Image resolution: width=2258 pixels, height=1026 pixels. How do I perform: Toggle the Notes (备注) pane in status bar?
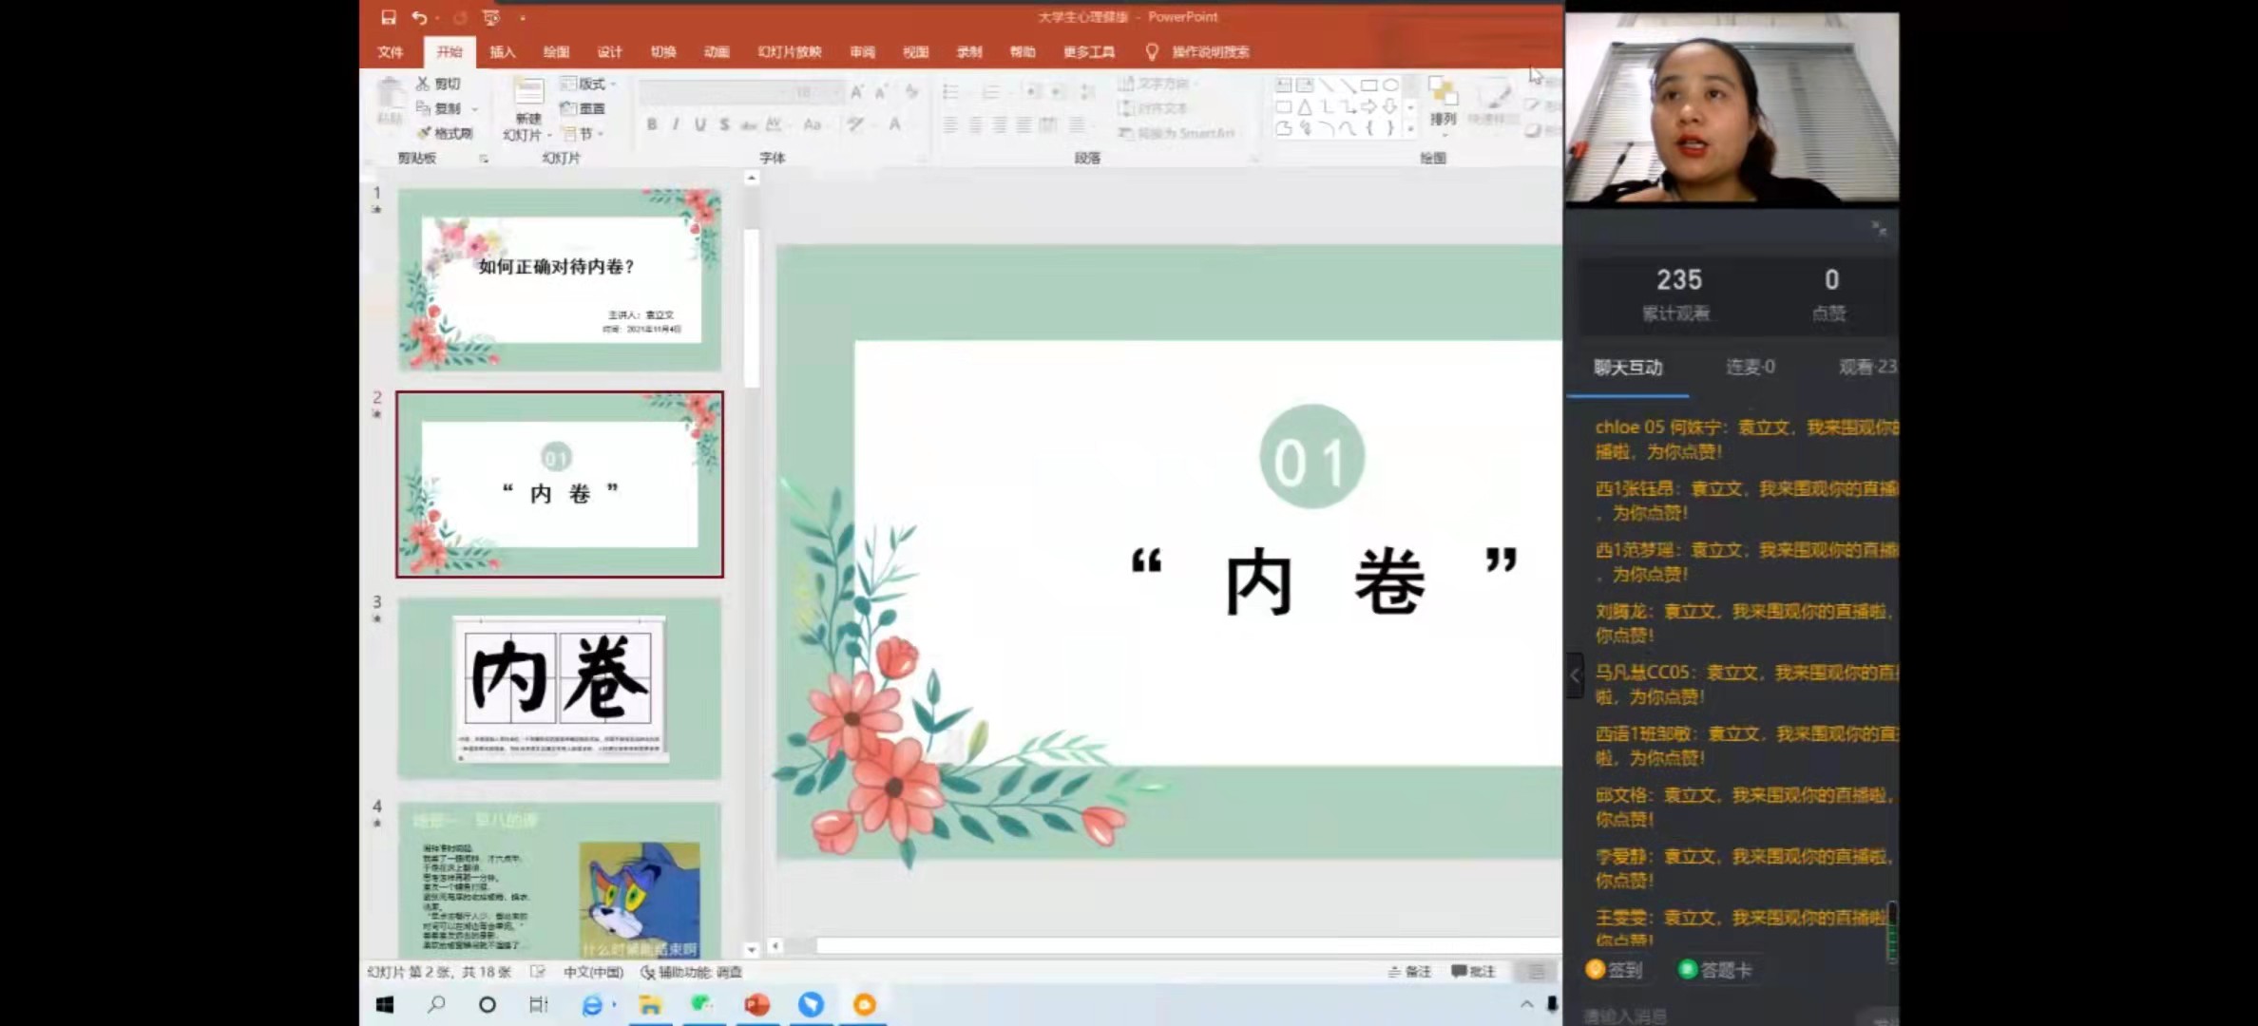coord(1409,971)
